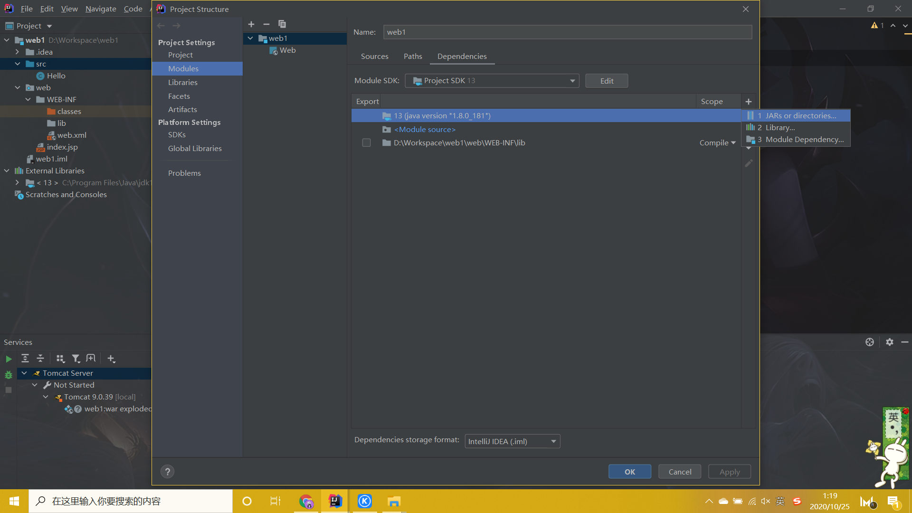Open the Navigate menu

coord(101,9)
